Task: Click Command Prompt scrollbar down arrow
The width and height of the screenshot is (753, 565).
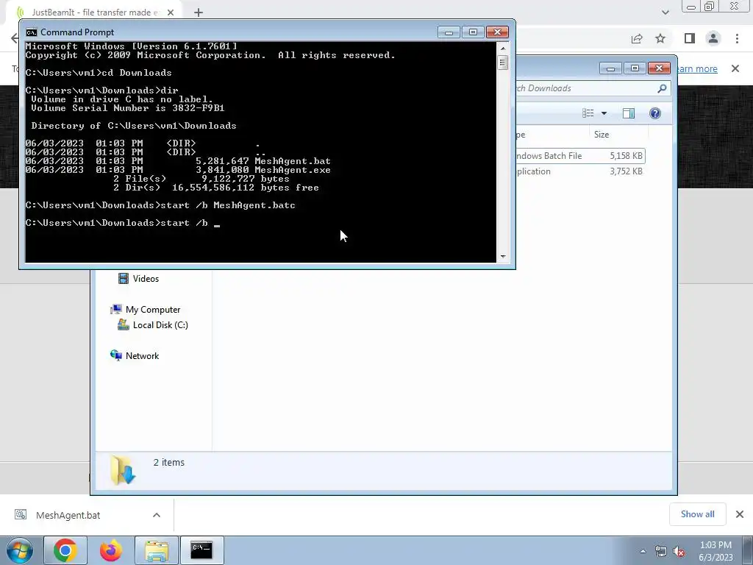Action: [x=503, y=257]
